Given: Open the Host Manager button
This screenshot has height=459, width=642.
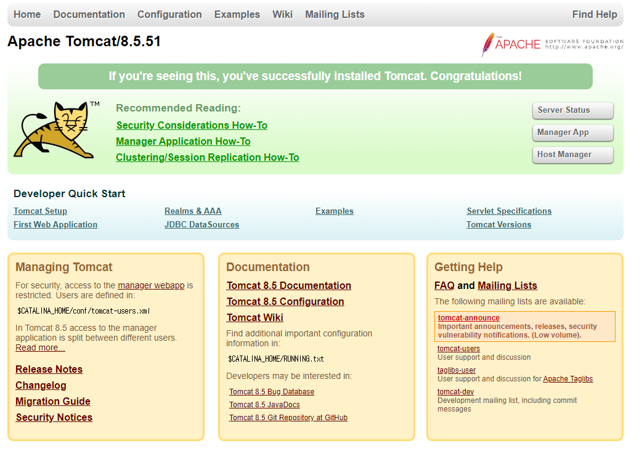Looking at the screenshot, I should point(573,155).
